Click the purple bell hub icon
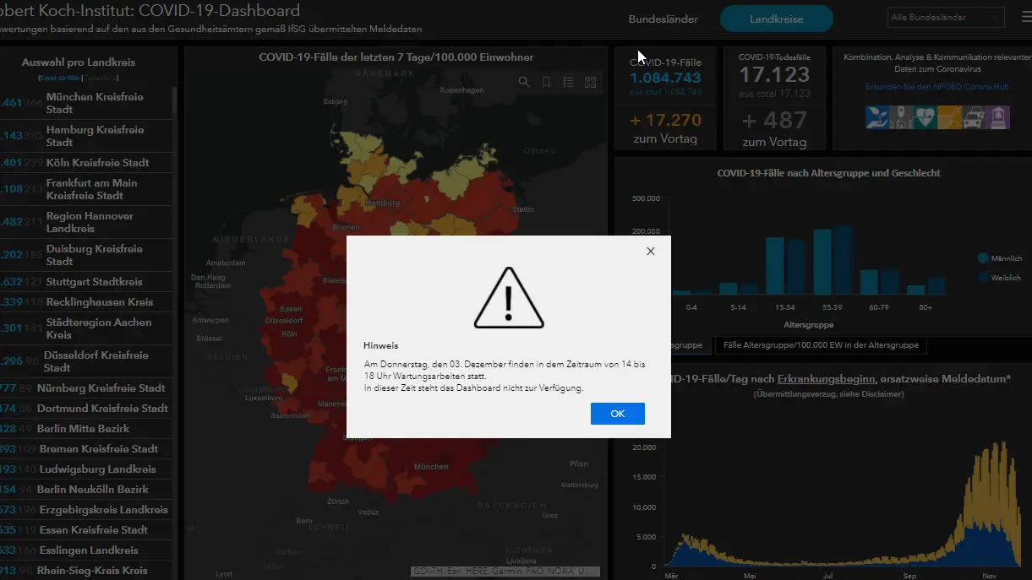The width and height of the screenshot is (1032, 580). click(x=998, y=117)
